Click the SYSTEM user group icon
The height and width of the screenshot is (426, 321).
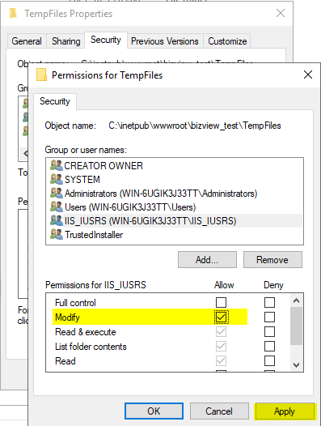[x=57, y=179]
